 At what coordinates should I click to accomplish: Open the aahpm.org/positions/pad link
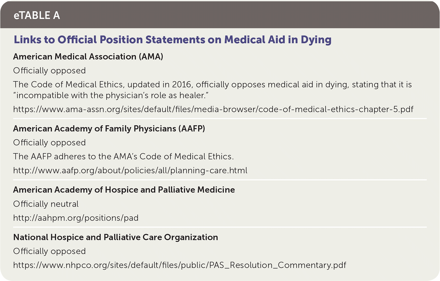(x=76, y=218)
